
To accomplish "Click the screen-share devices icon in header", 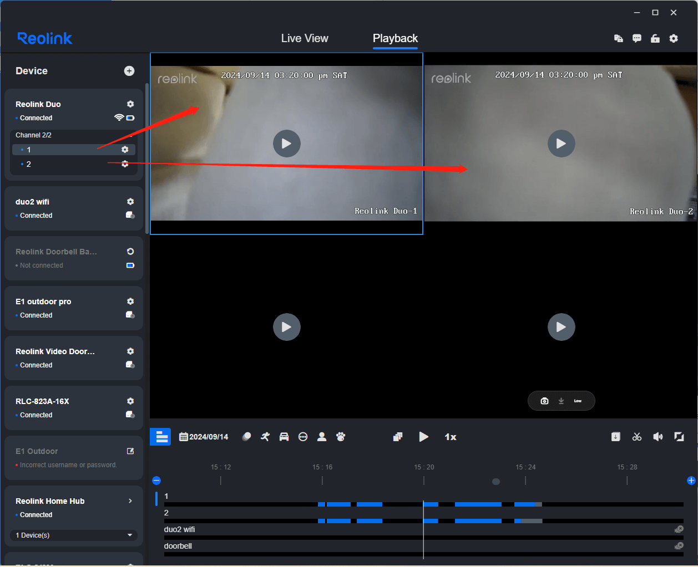I will point(619,38).
